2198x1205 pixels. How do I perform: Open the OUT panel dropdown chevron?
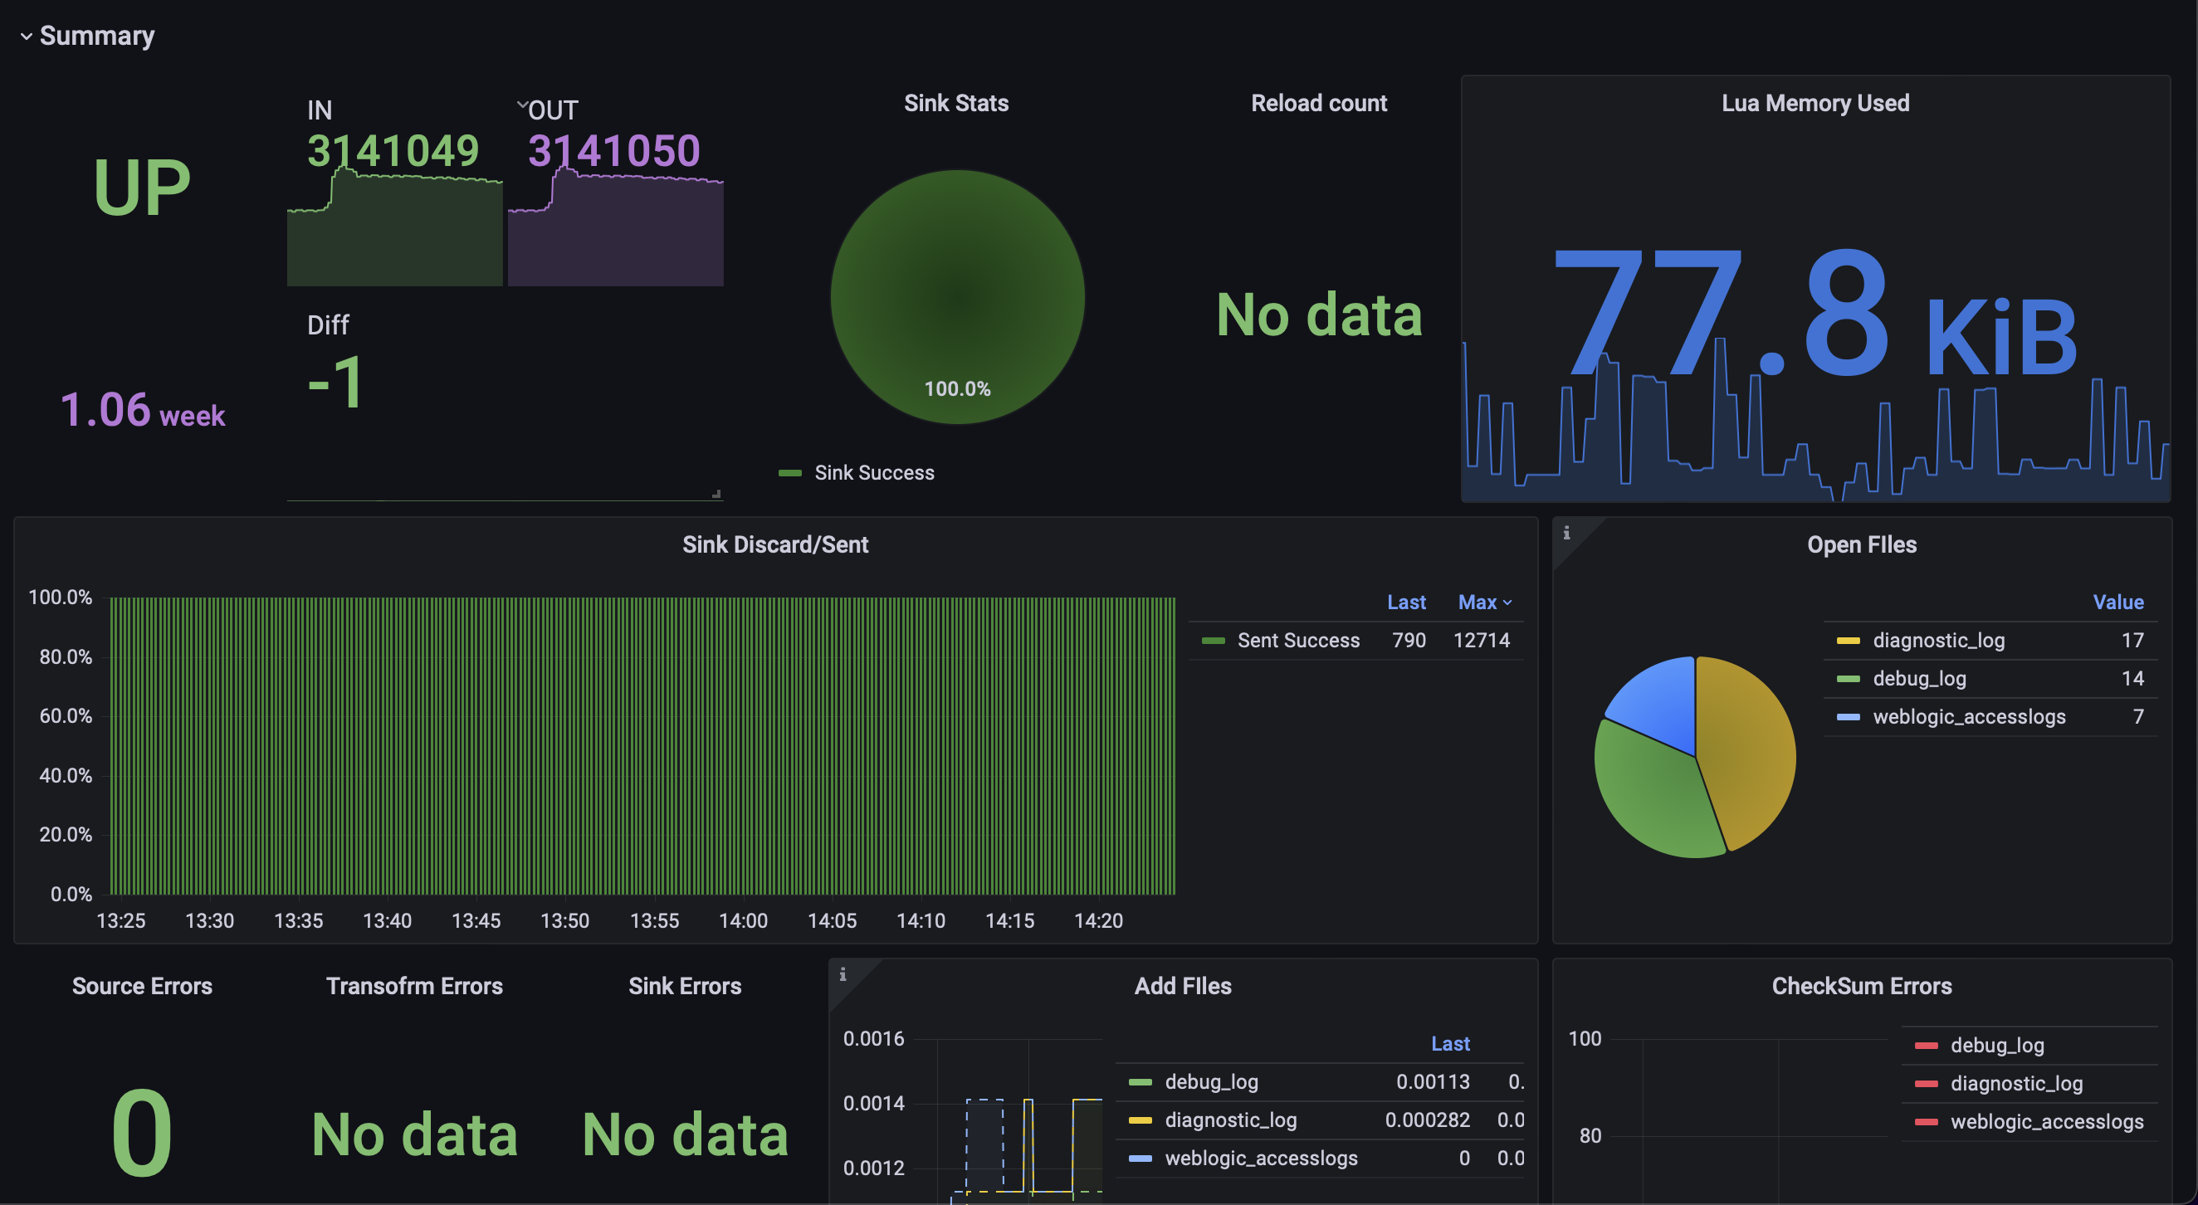point(521,105)
